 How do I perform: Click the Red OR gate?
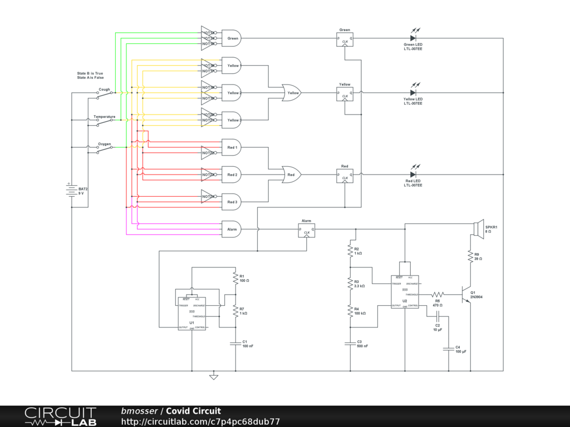click(x=291, y=175)
